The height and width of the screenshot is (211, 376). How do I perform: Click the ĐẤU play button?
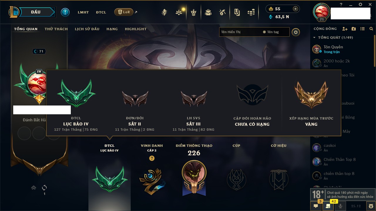click(x=36, y=12)
